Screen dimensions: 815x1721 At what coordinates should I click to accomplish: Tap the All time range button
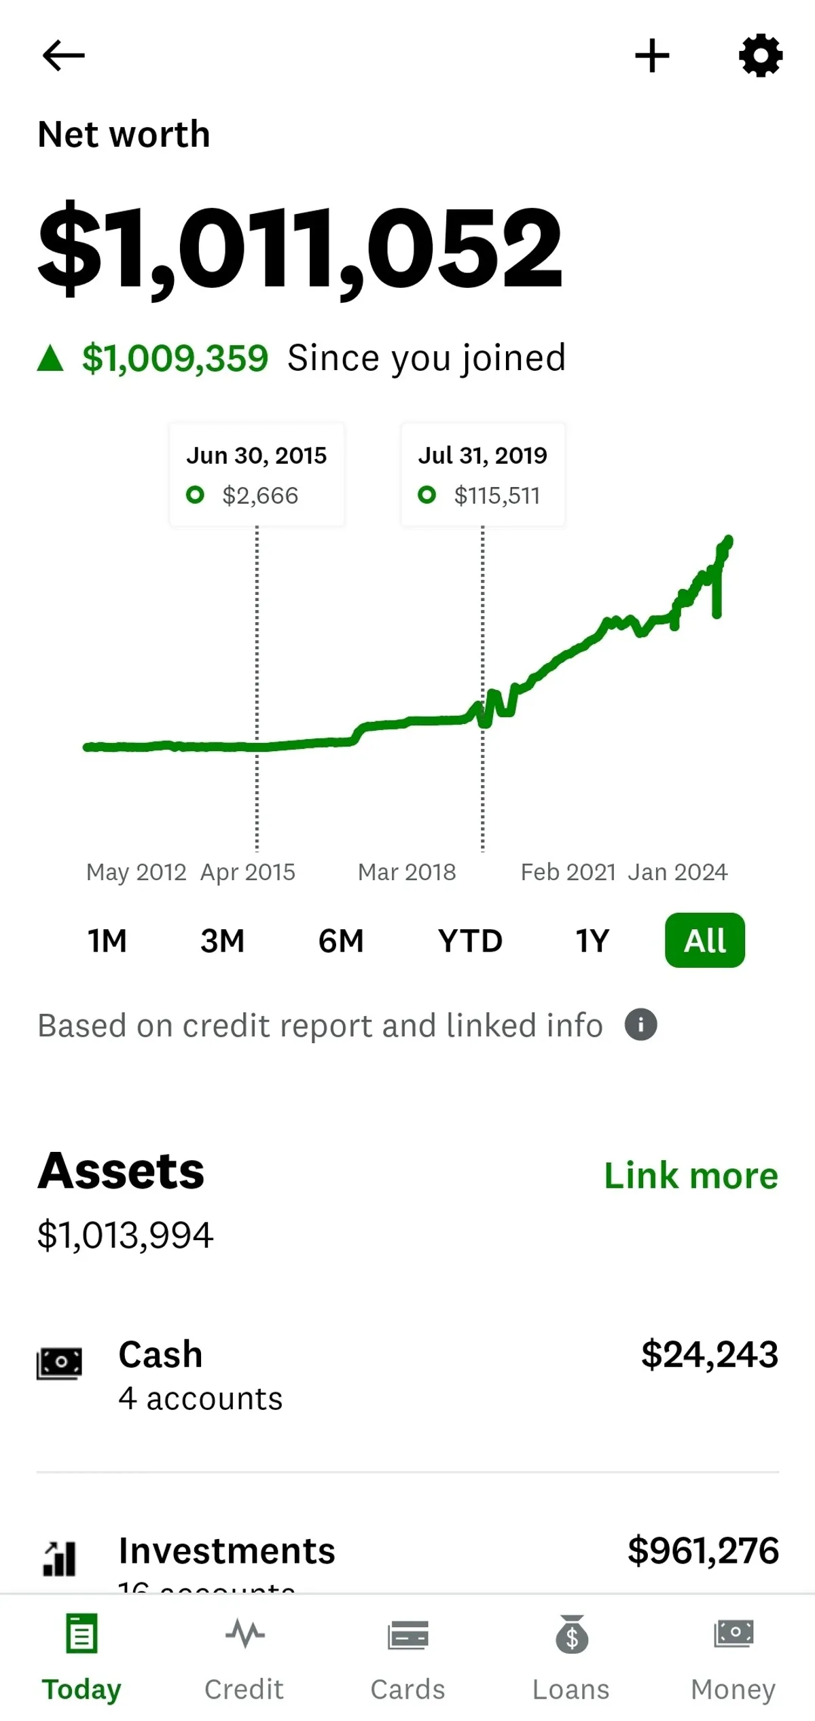(x=705, y=941)
